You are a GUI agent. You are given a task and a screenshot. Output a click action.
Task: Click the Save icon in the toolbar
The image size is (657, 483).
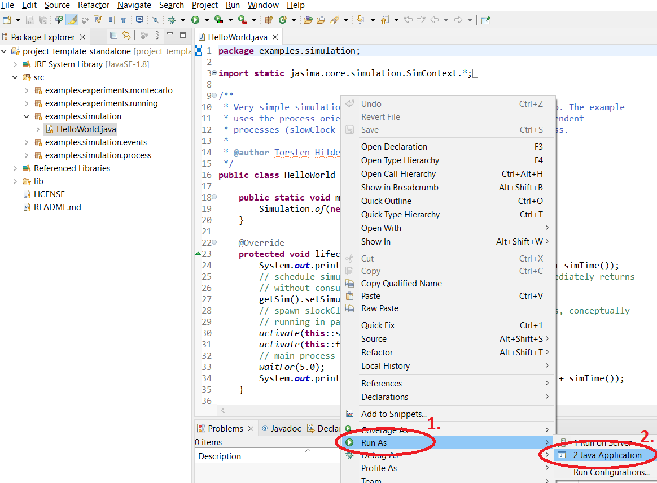tap(30, 20)
